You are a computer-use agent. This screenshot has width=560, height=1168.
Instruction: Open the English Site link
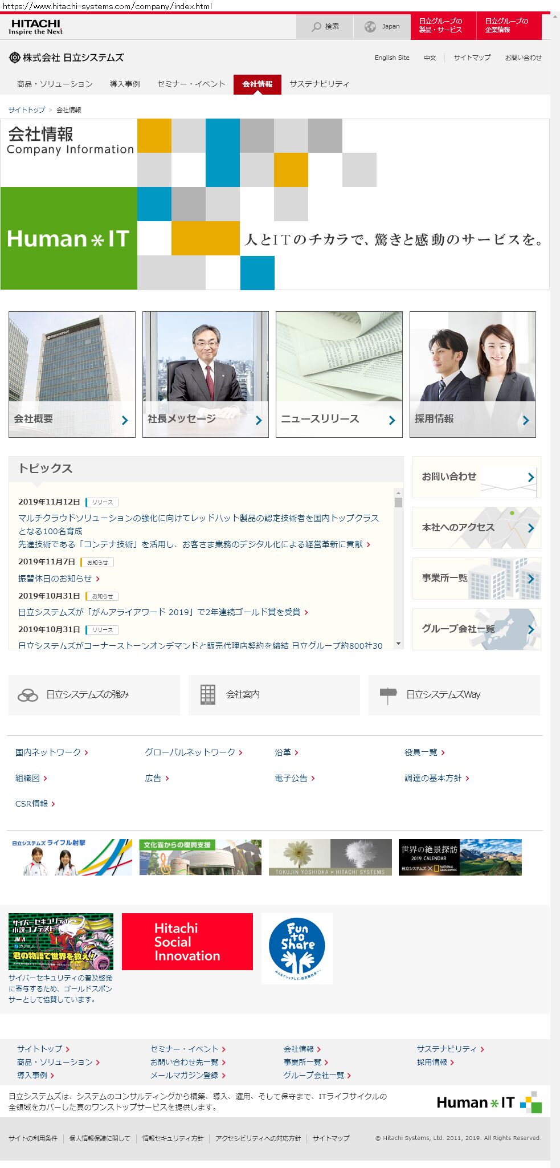392,58
